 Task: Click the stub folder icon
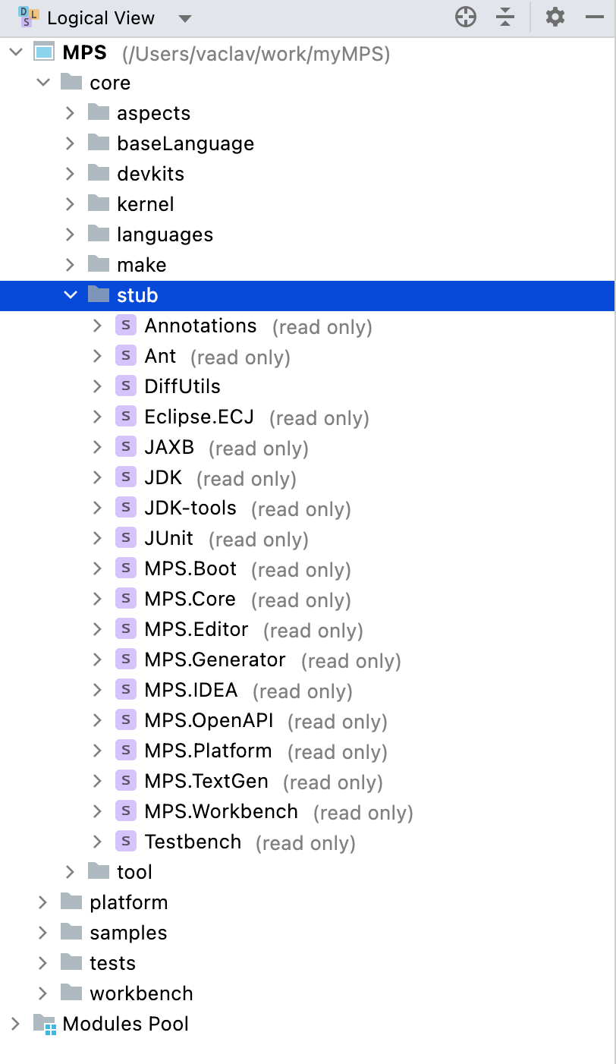point(99,294)
